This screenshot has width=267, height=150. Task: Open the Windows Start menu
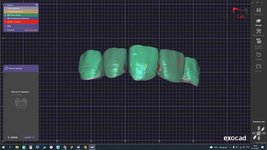tap(3, 147)
